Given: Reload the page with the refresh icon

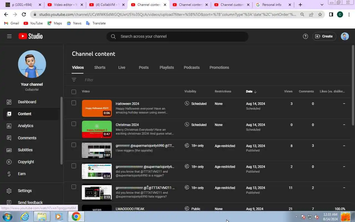Looking at the screenshot, I should 24,14.
